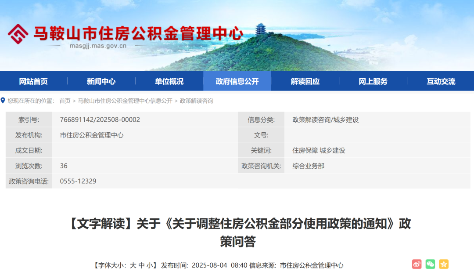This screenshot has height=272, width=474.
Task: Open the yellow star share option
Action: [444, 264]
